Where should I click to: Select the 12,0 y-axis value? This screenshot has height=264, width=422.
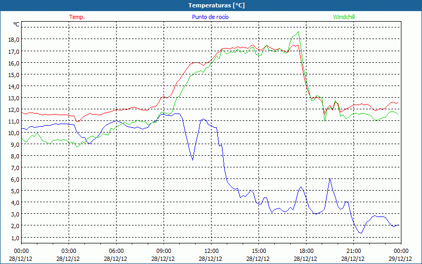(x=14, y=110)
